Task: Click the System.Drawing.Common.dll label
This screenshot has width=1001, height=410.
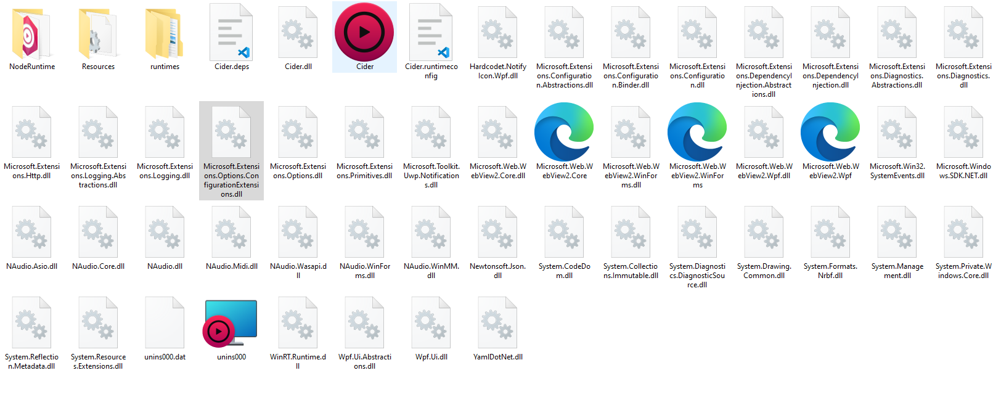Action: pyautogui.click(x=764, y=271)
